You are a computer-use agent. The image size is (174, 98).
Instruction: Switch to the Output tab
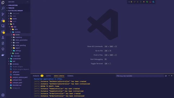pyautogui.click(x=48, y=76)
